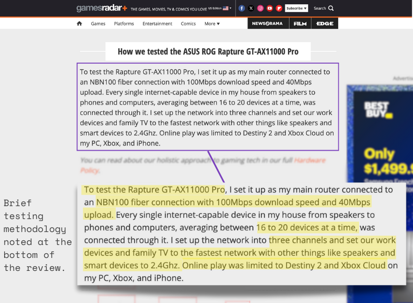Open the GamesRadar+ logo homepage
Screen dimensions: 413x303
[102, 8]
